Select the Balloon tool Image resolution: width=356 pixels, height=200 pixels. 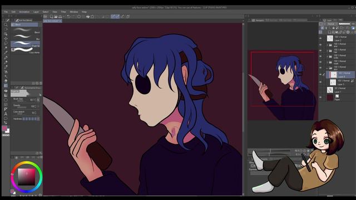coord(6,118)
